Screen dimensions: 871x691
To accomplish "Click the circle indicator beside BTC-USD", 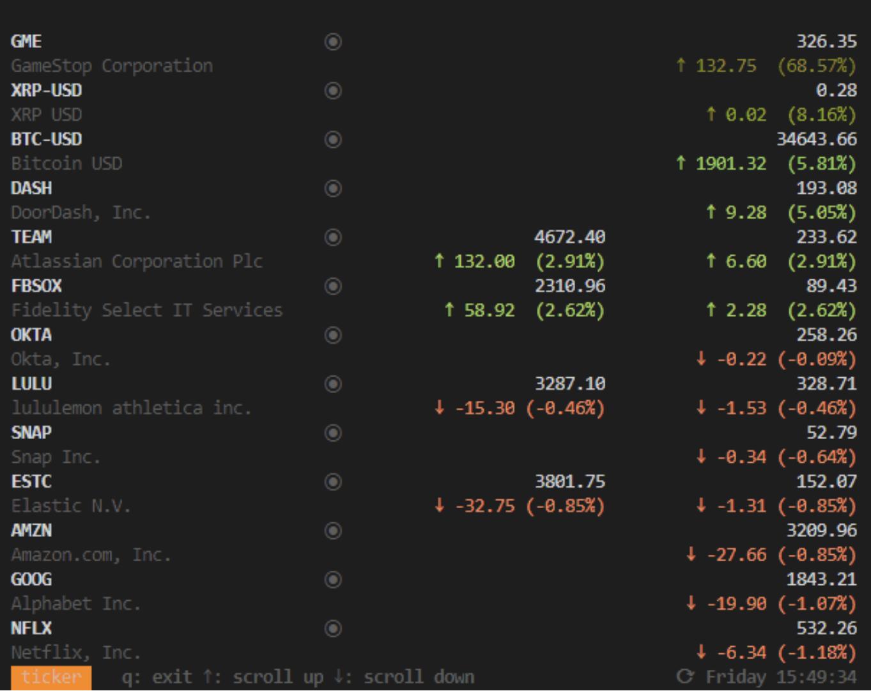I will (333, 139).
